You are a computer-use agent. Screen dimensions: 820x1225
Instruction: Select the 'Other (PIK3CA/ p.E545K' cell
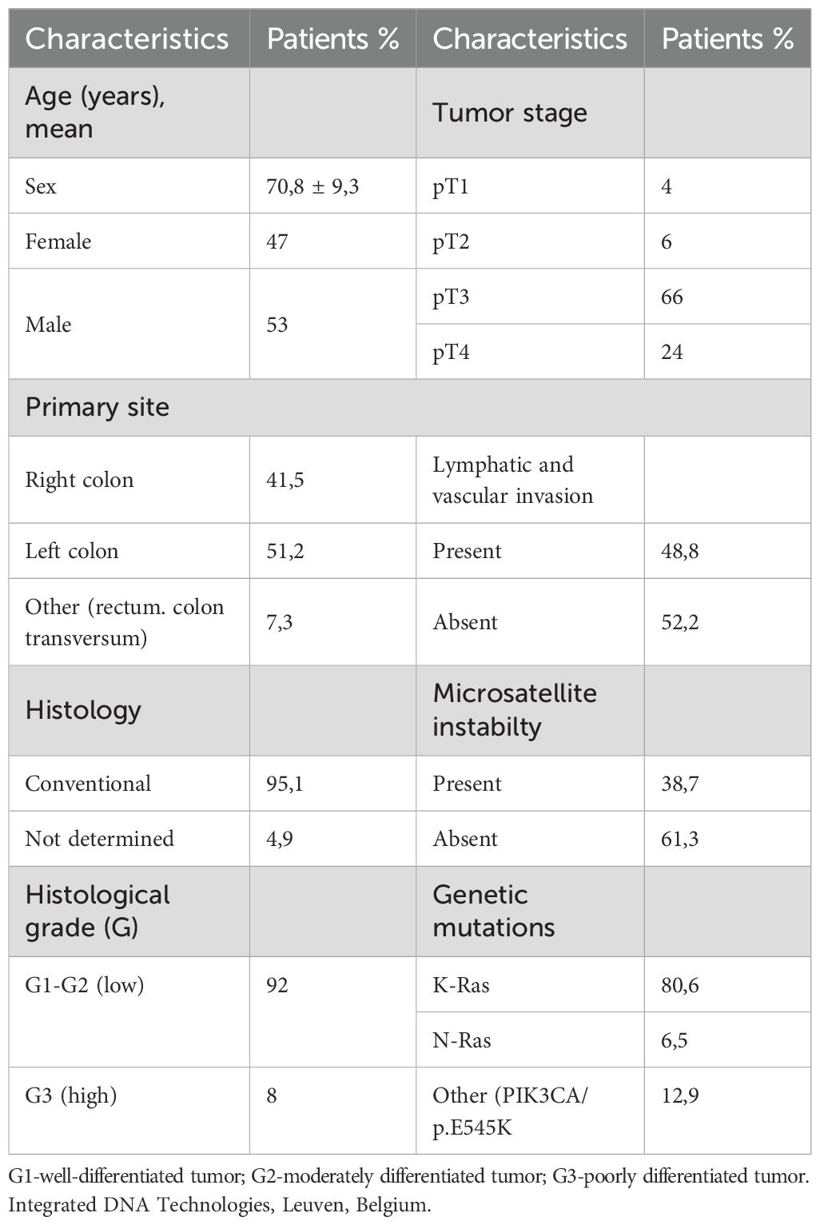pos(510,1111)
